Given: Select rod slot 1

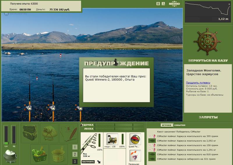Looking at the screenshot, I should coord(75,147).
